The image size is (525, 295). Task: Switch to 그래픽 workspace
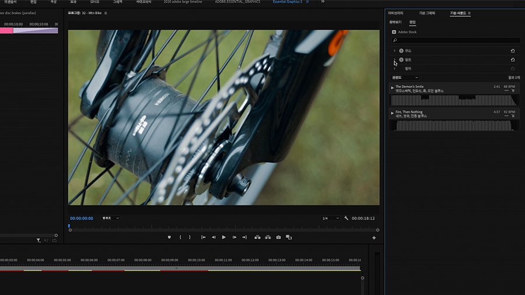pyautogui.click(x=117, y=2)
